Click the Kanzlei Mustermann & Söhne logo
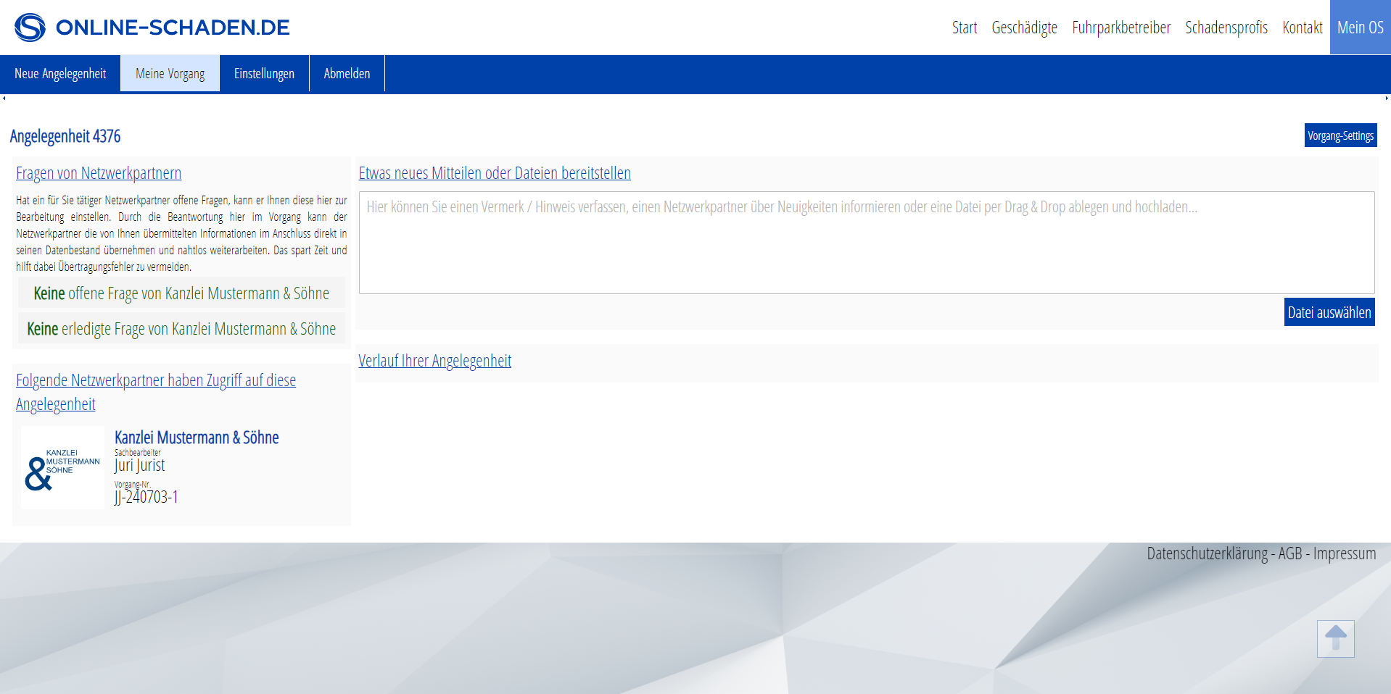 tap(62, 468)
